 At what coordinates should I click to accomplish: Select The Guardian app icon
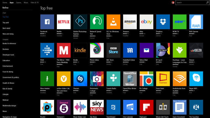point(196,107)
